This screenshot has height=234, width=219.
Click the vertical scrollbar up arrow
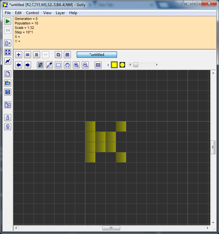point(213,73)
